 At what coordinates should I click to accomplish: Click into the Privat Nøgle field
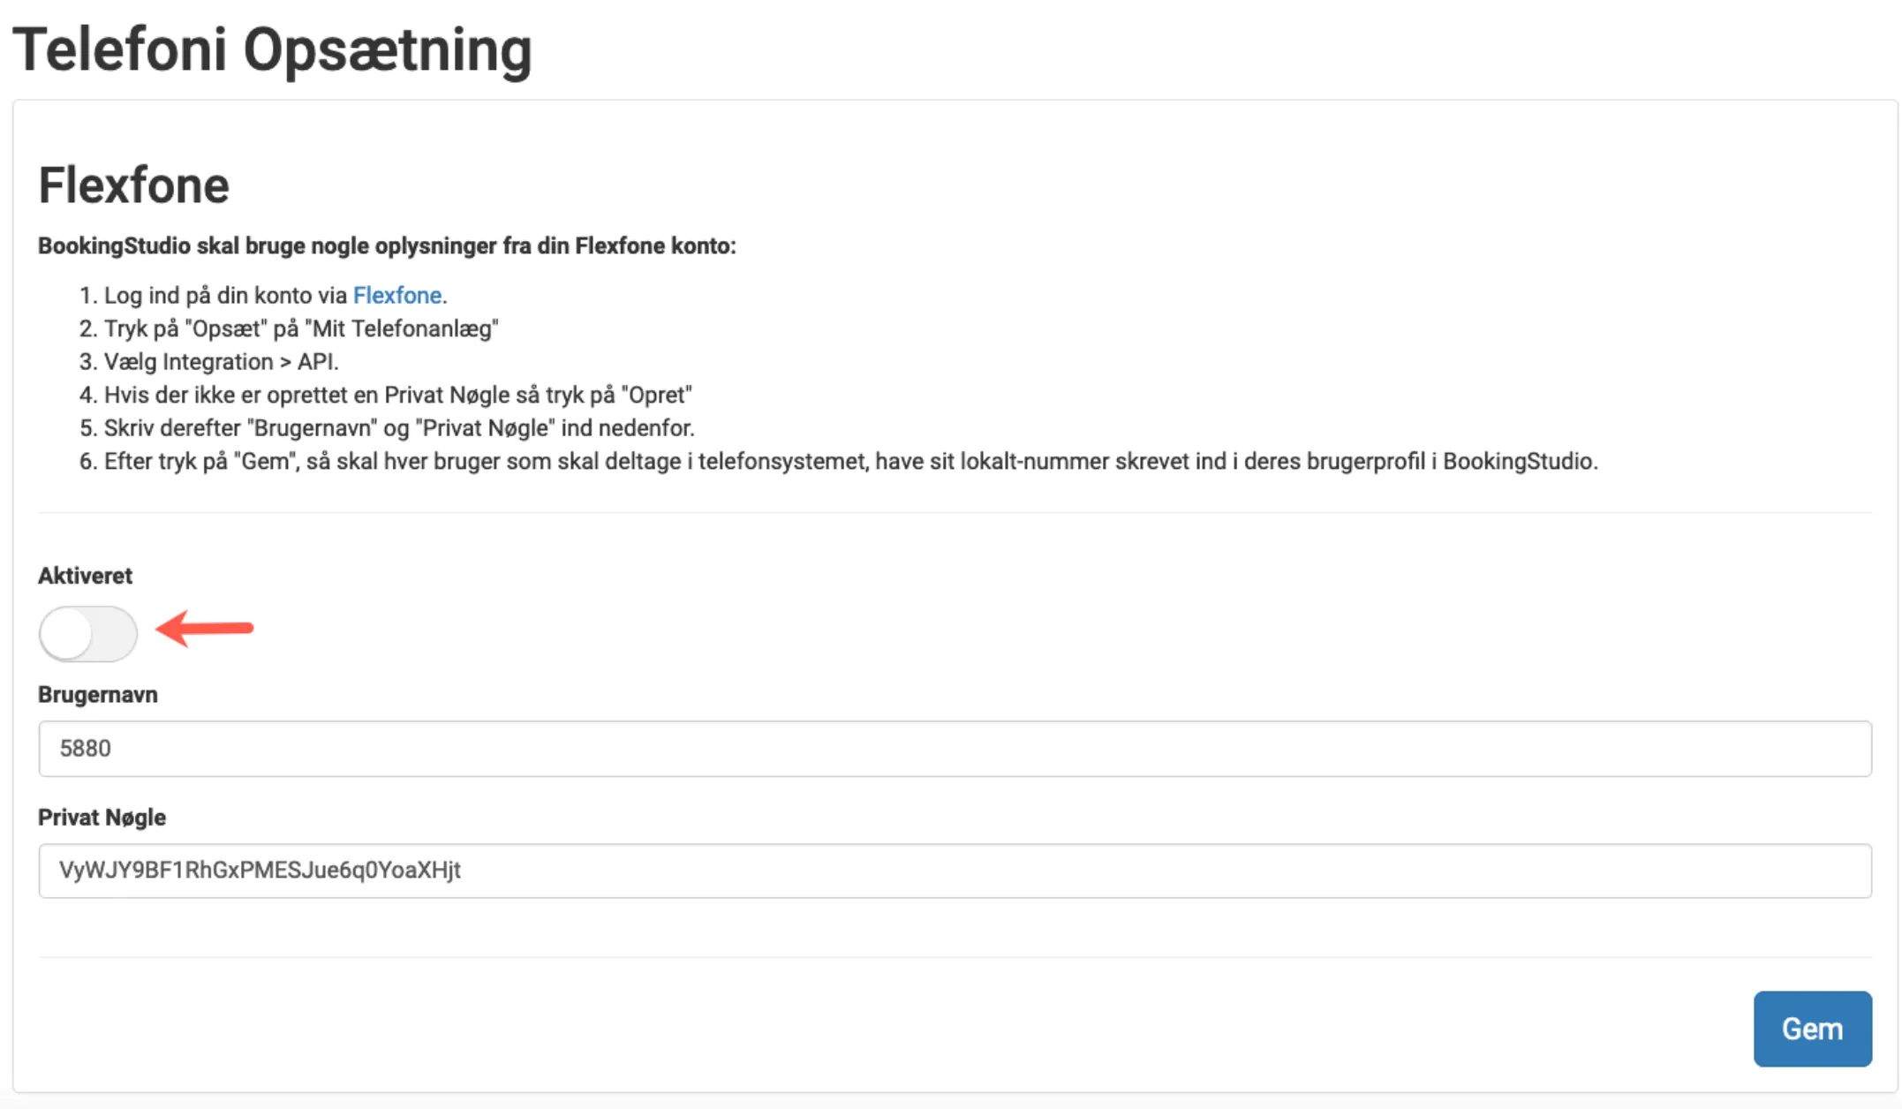pos(954,871)
